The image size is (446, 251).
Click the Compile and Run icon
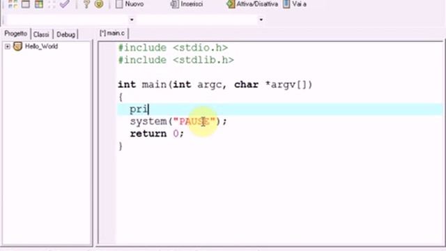click(39, 4)
